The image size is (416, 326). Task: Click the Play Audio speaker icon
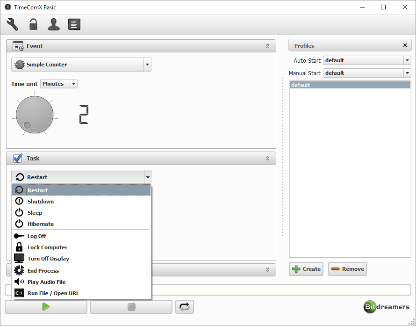coord(19,282)
